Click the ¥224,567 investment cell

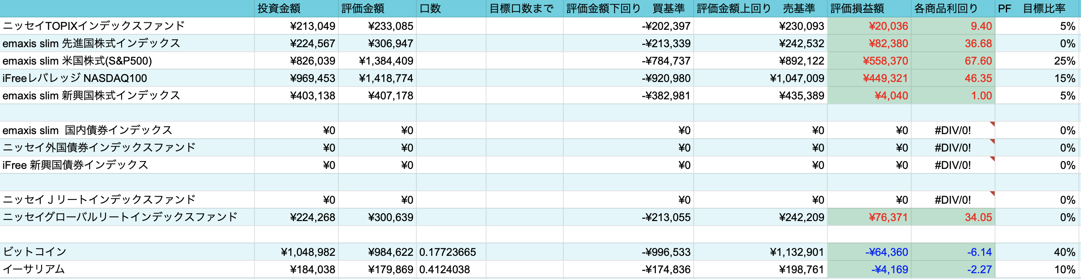(x=296, y=43)
